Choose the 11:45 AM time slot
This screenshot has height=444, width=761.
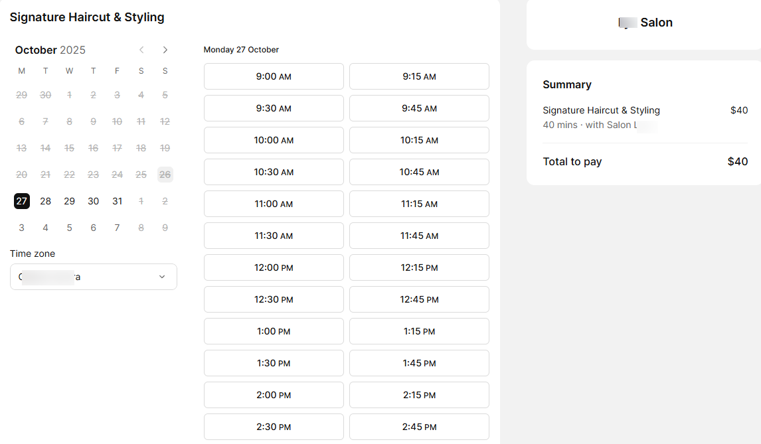tap(419, 236)
